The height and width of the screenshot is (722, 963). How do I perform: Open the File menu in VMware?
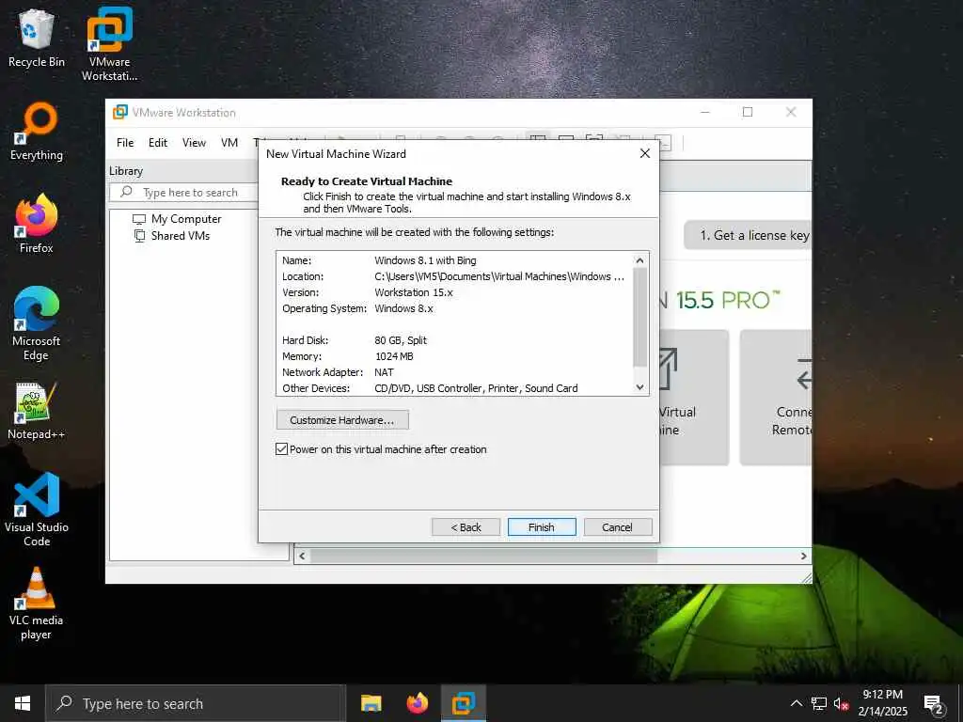pos(125,143)
